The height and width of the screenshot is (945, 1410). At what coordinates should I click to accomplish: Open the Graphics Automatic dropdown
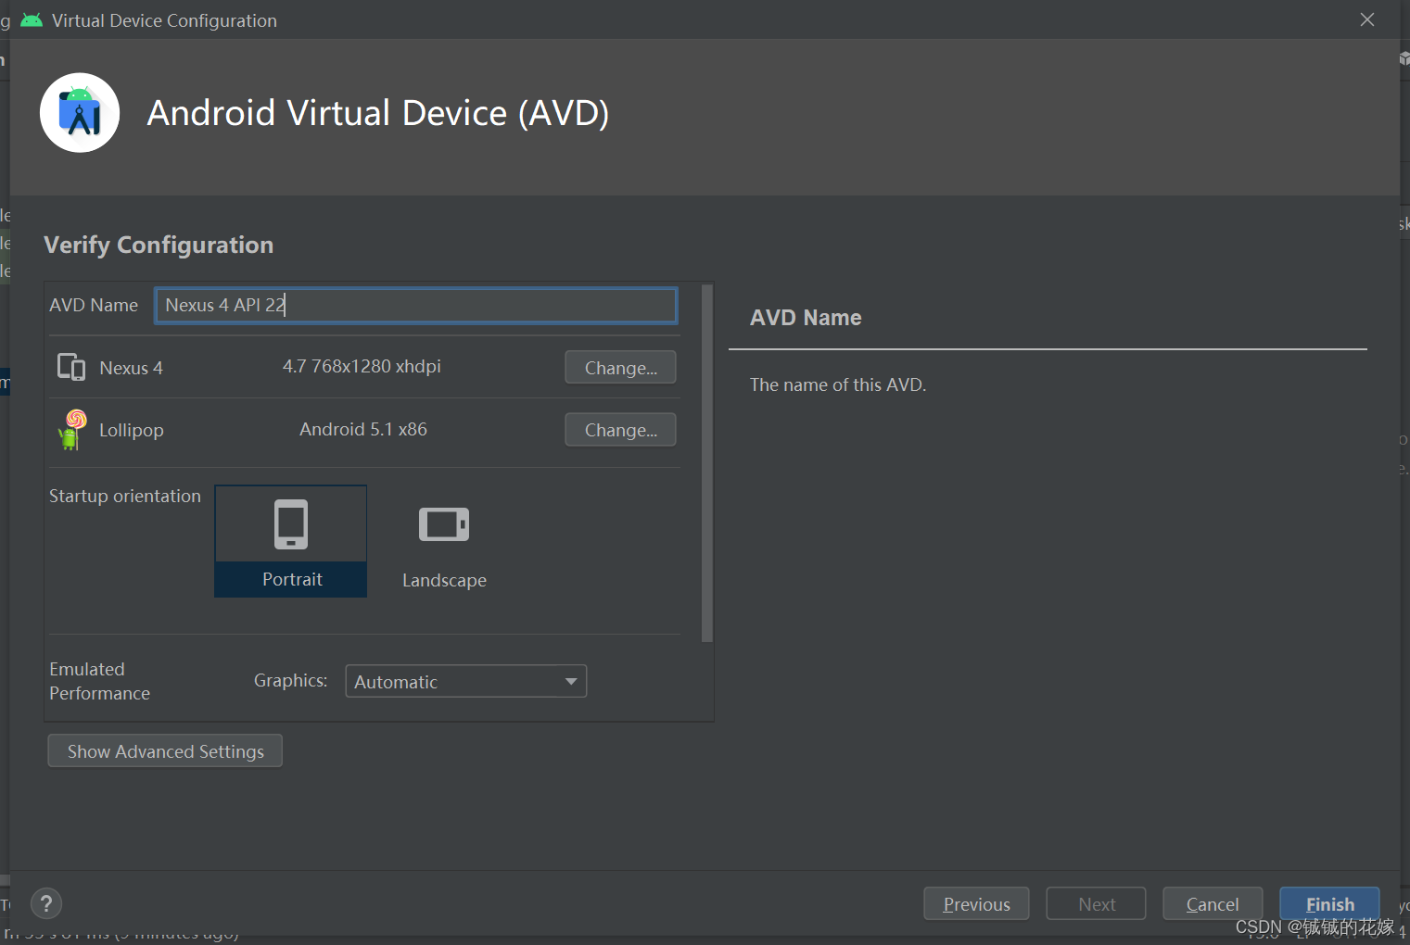pyautogui.click(x=466, y=681)
